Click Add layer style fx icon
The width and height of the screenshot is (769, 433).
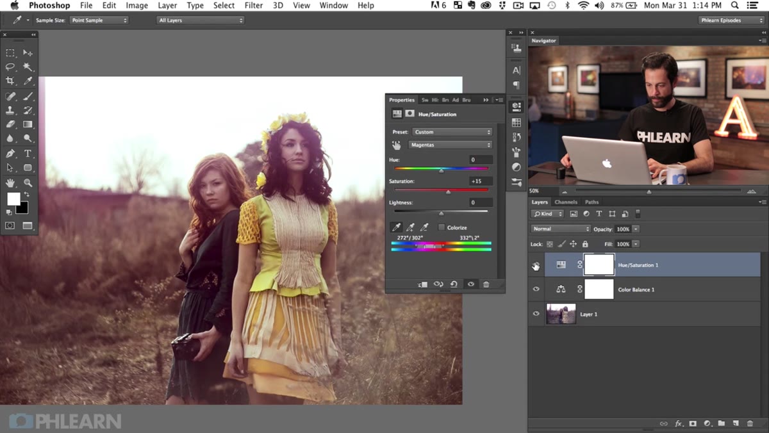click(678, 423)
